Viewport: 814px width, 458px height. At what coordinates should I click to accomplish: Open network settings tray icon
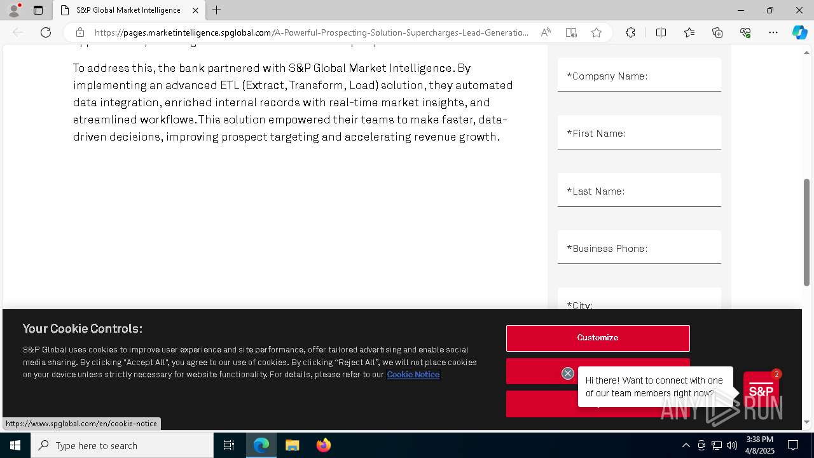[x=717, y=445]
